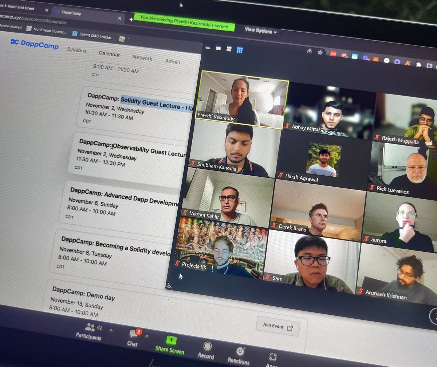
Task: Start recording with the Record button
Action: [x=206, y=351]
